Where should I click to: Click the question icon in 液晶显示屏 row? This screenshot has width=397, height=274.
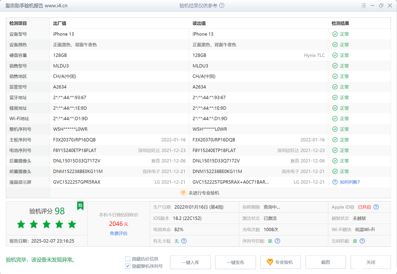(335, 182)
